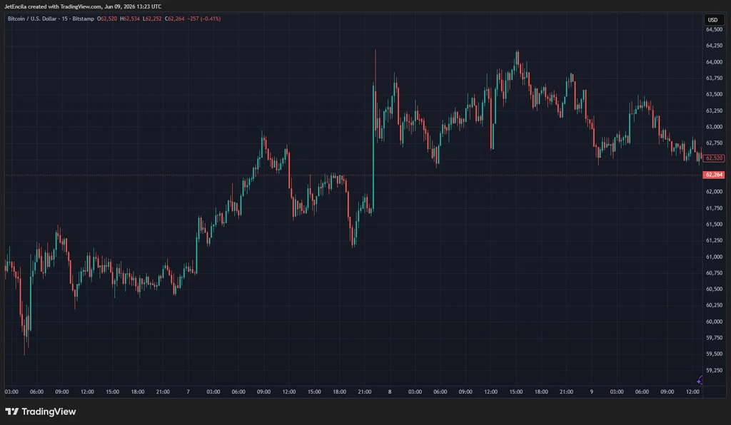Click the high price H62,534 in legend

click(130, 19)
